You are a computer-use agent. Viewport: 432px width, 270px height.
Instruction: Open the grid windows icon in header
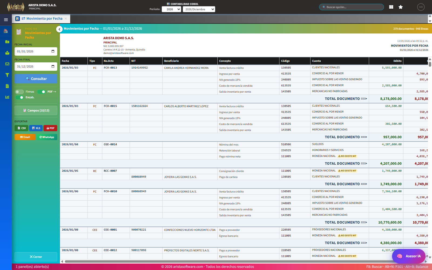pyautogui.click(x=391, y=7)
